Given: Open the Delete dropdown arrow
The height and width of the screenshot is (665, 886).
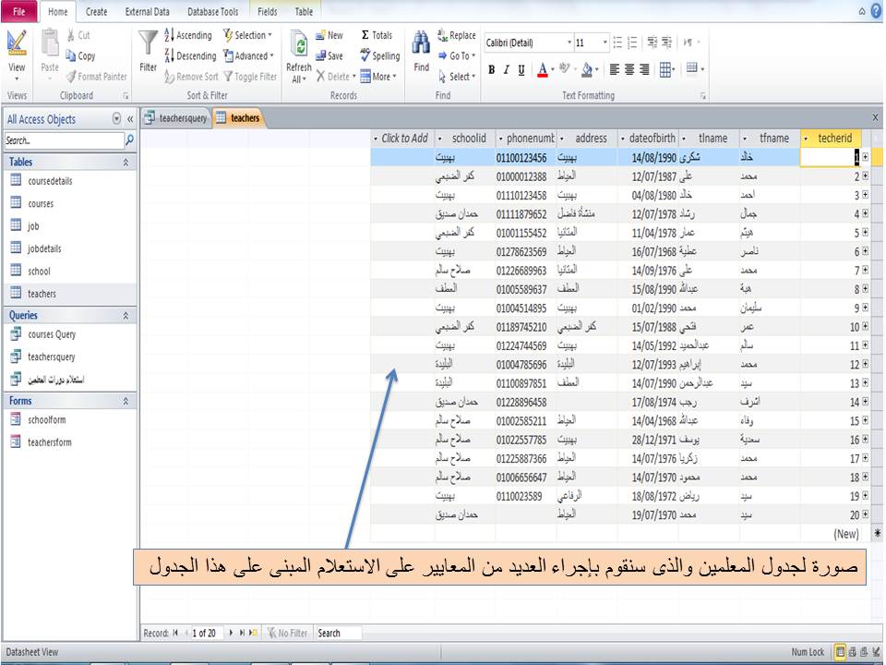Looking at the screenshot, I should (x=353, y=77).
